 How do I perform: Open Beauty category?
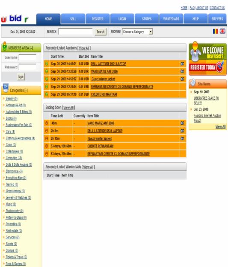(12, 99)
